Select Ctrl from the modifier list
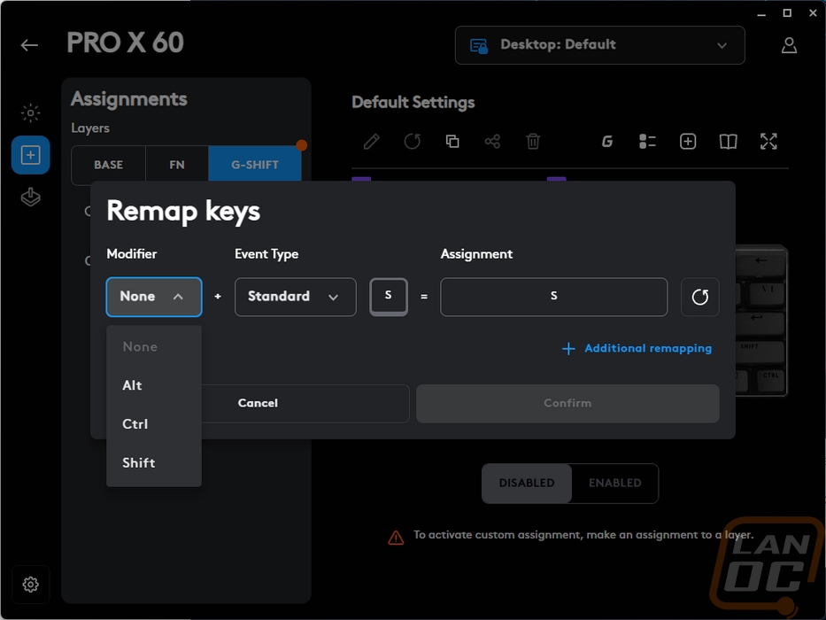 pyautogui.click(x=154, y=424)
